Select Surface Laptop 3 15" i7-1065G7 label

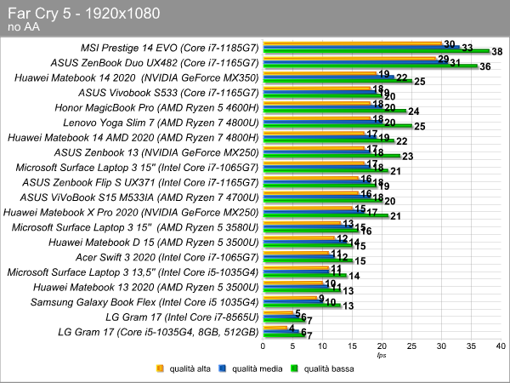click(137, 168)
